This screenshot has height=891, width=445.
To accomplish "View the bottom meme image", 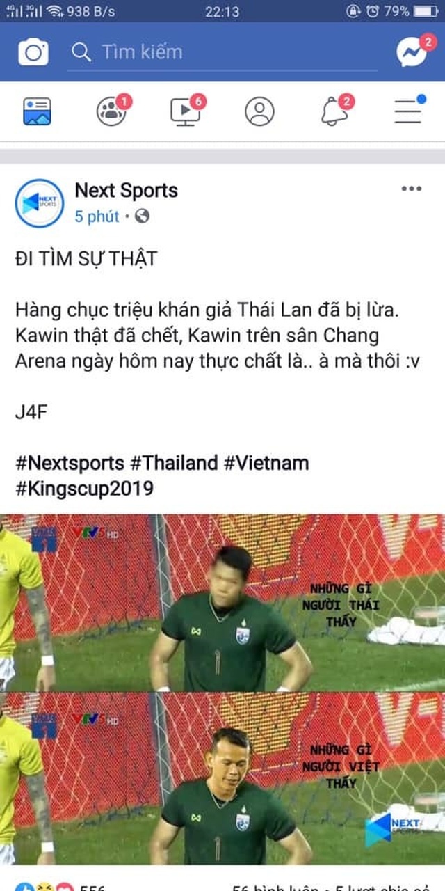I will coord(222,779).
